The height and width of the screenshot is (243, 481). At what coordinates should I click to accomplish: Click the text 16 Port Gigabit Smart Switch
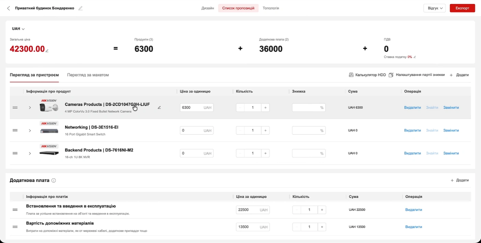[x=85, y=135]
